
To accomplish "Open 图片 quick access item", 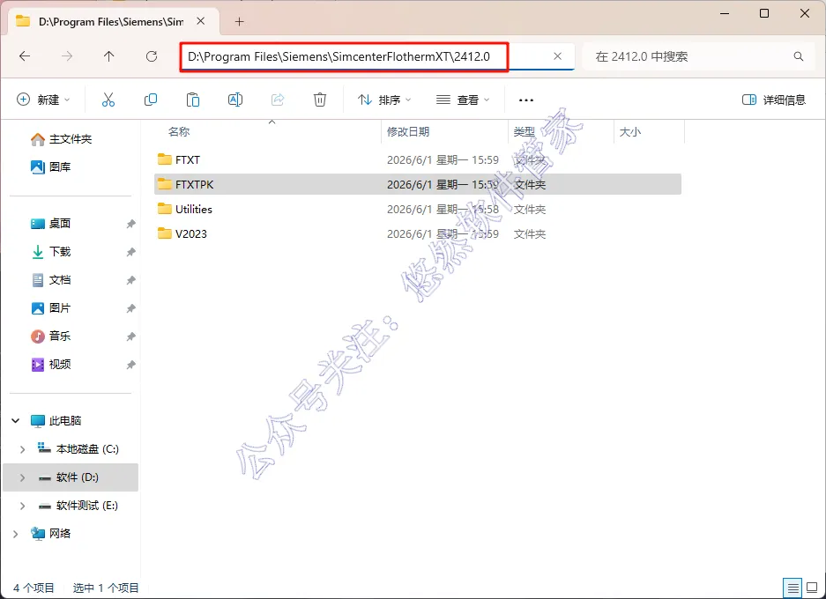I will click(x=50, y=308).
